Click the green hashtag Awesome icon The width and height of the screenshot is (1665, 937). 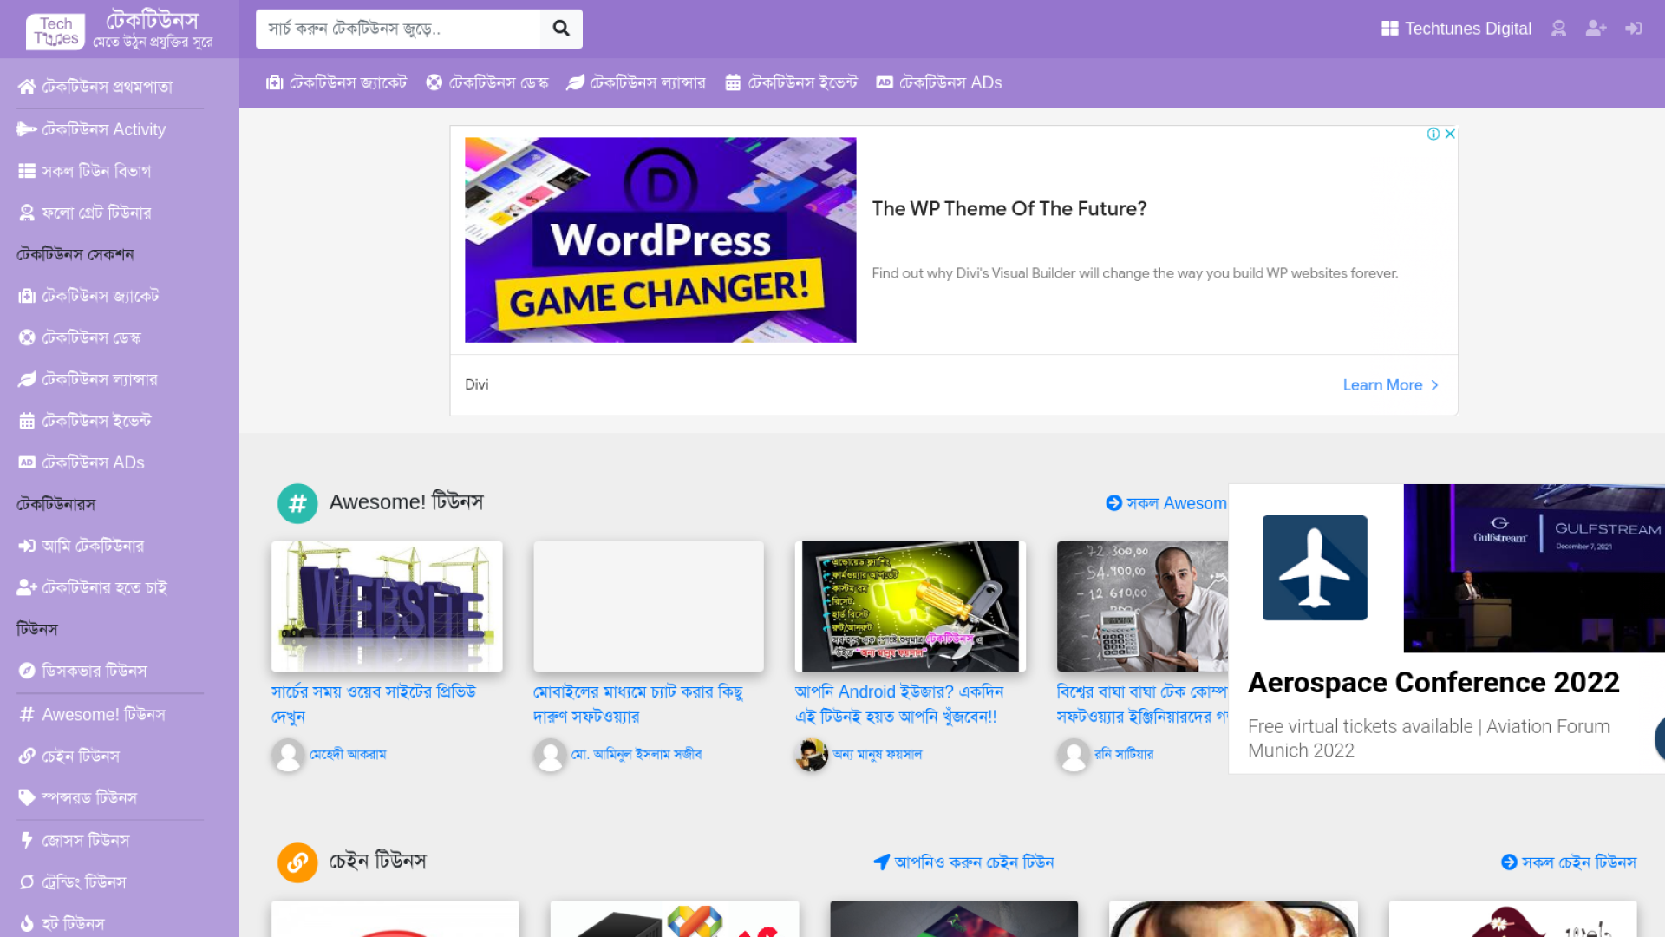[x=297, y=503]
